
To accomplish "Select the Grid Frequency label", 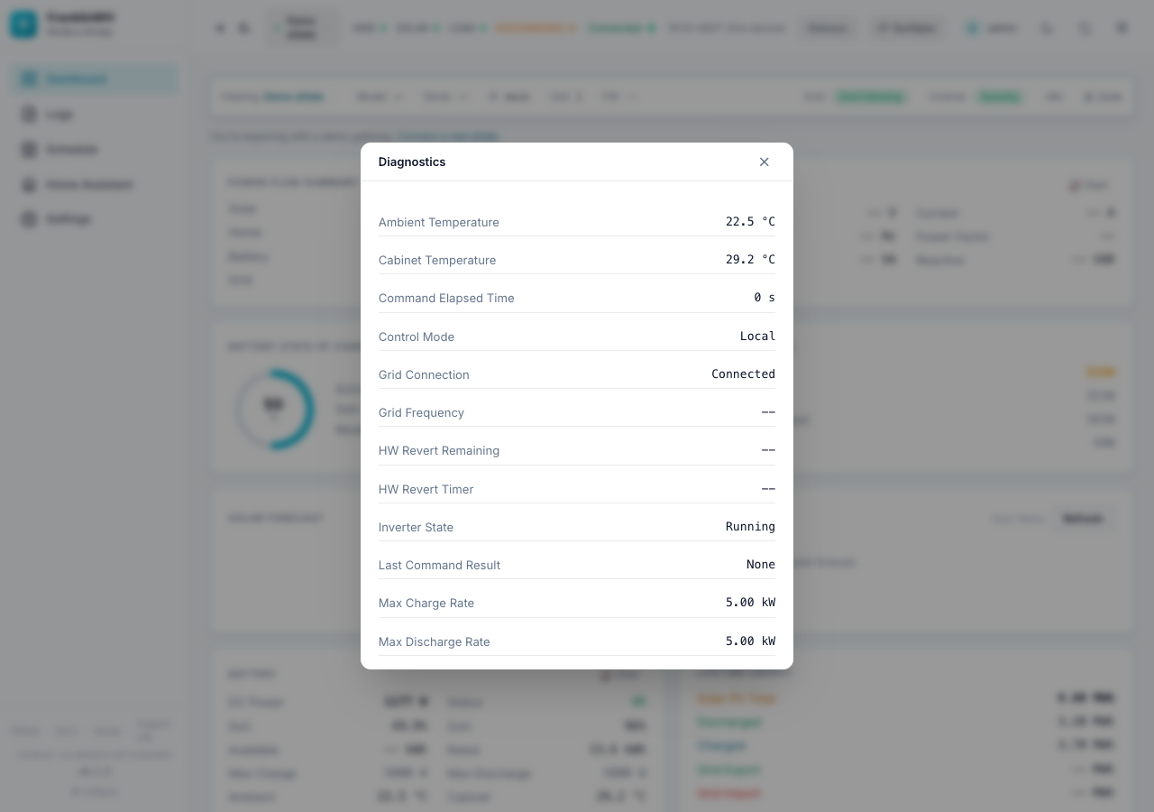I will tap(421, 412).
